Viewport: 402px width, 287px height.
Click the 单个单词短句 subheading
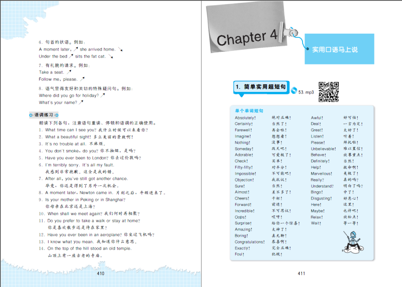click(x=249, y=111)
